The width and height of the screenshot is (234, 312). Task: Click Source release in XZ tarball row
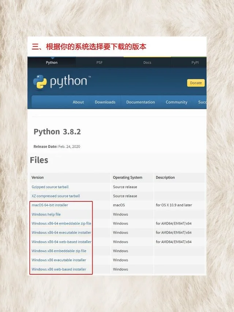125,196
